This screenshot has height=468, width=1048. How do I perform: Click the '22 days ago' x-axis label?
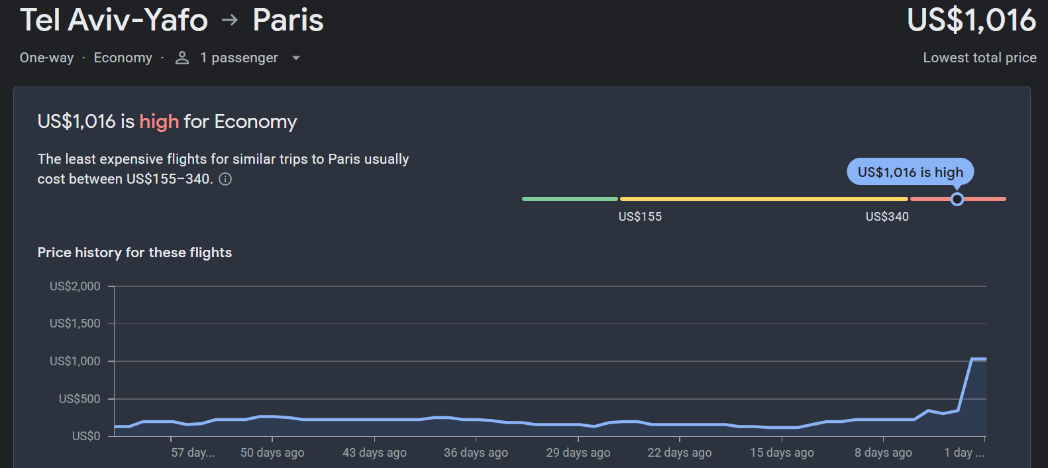click(680, 453)
